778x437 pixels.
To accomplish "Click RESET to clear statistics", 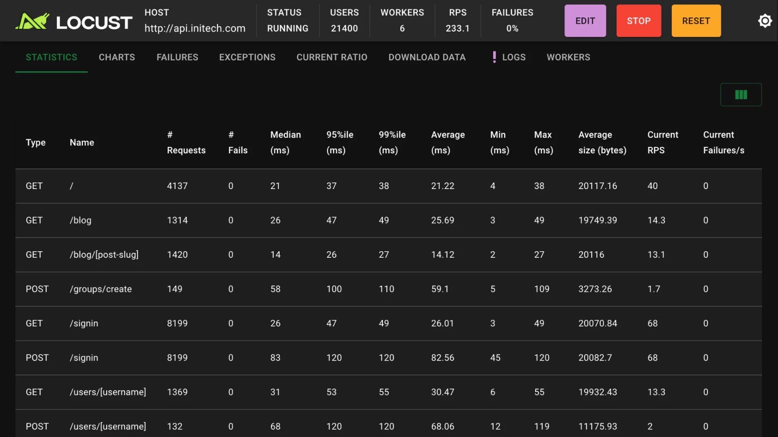I will 696,21.
